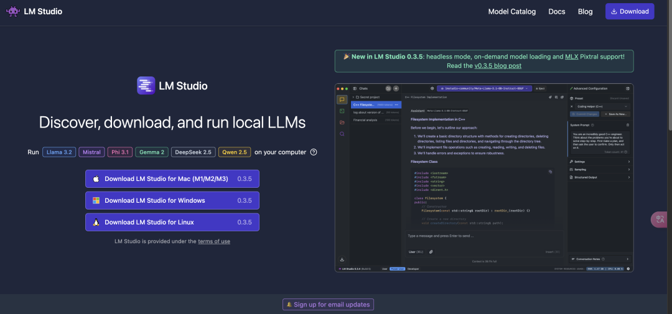The height and width of the screenshot is (314, 672).
Task: Click the plus new chat icon
Action: 396,88
